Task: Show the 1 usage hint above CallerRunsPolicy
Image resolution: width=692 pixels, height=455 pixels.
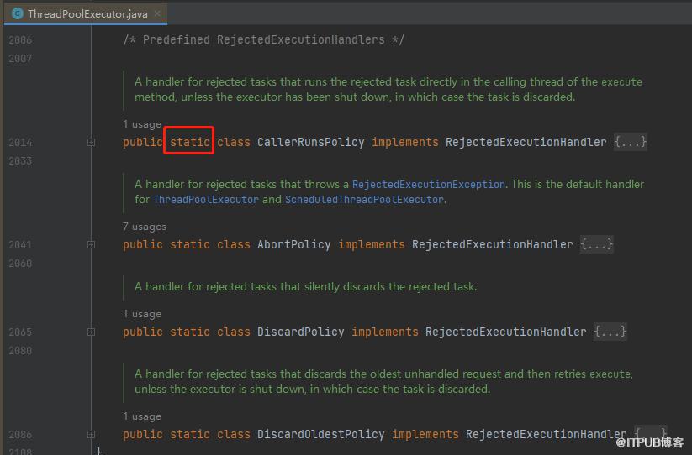Action: tap(141, 124)
